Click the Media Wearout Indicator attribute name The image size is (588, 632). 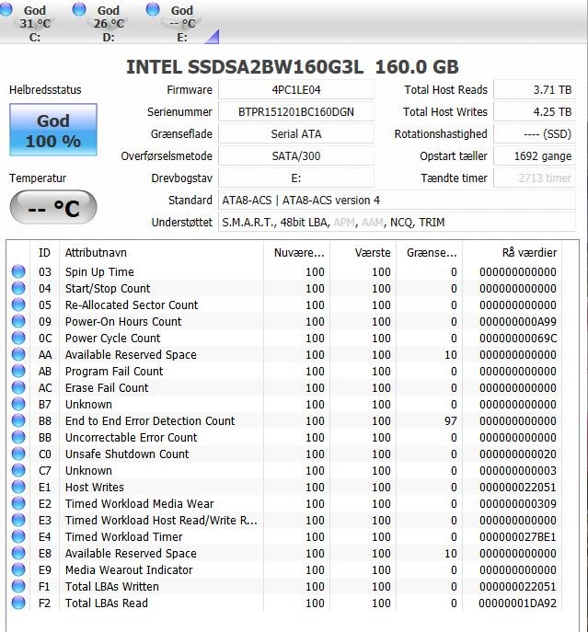click(x=129, y=570)
